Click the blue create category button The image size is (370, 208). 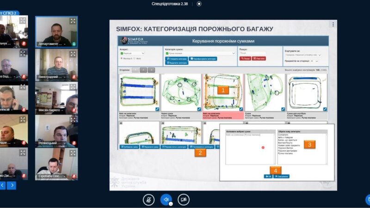coord(177,59)
